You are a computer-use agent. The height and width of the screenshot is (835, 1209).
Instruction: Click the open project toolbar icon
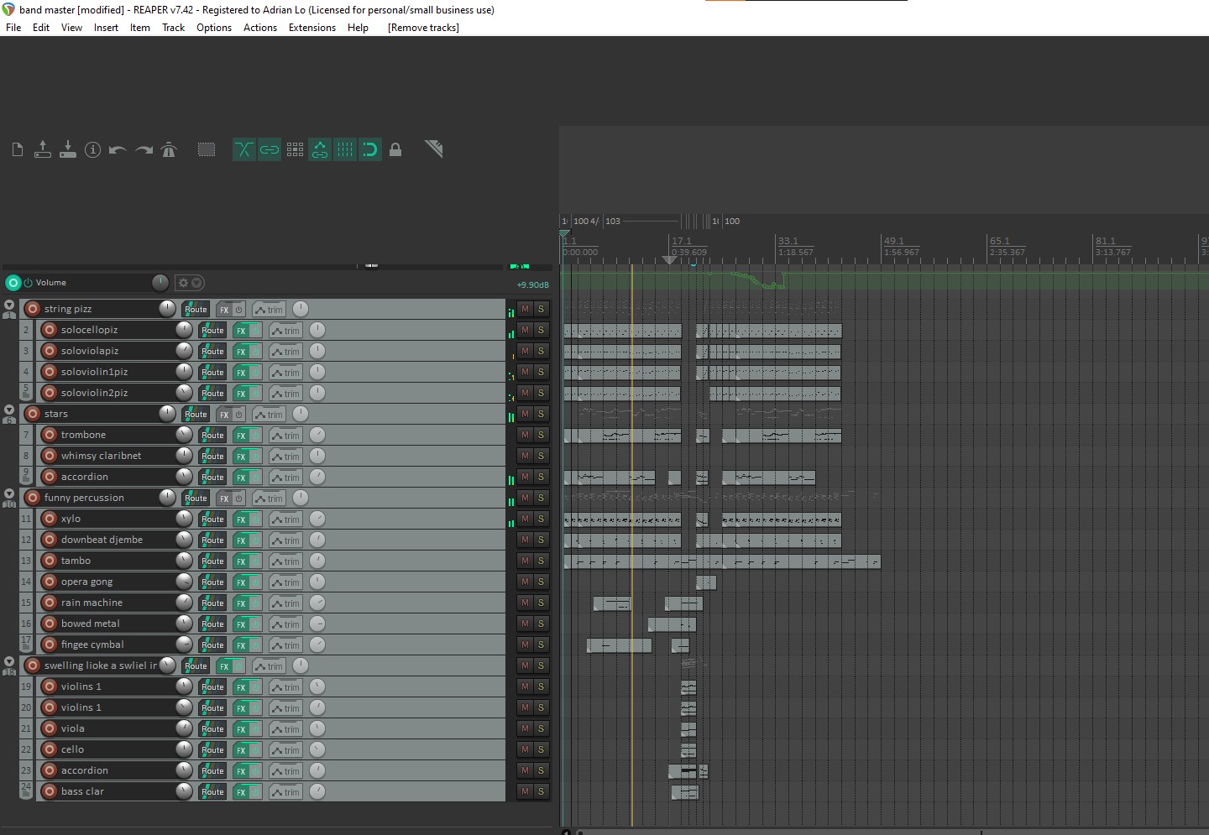coord(42,150)
